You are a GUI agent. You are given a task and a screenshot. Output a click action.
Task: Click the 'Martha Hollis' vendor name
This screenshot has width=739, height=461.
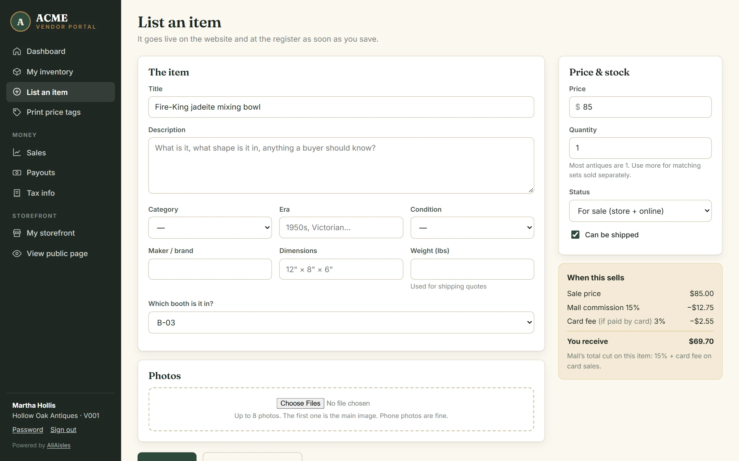[34, 405]
